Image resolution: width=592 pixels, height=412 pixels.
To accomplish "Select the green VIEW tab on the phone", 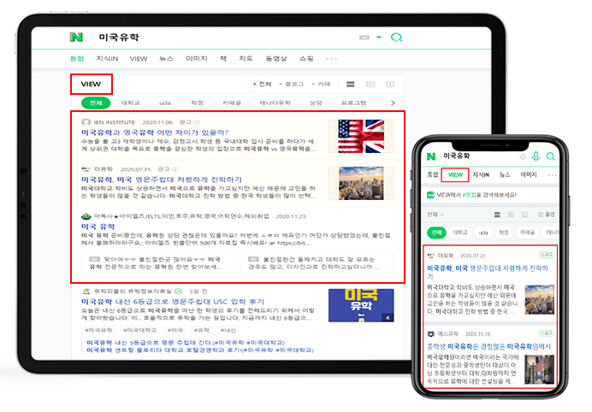I will [455, 174].
